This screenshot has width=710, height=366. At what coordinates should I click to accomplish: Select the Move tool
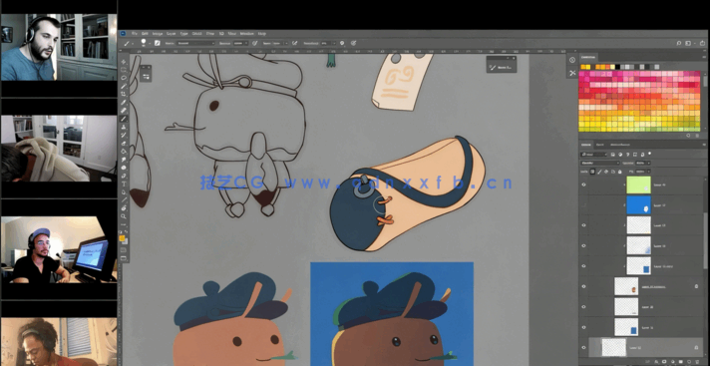coord(124,62)
